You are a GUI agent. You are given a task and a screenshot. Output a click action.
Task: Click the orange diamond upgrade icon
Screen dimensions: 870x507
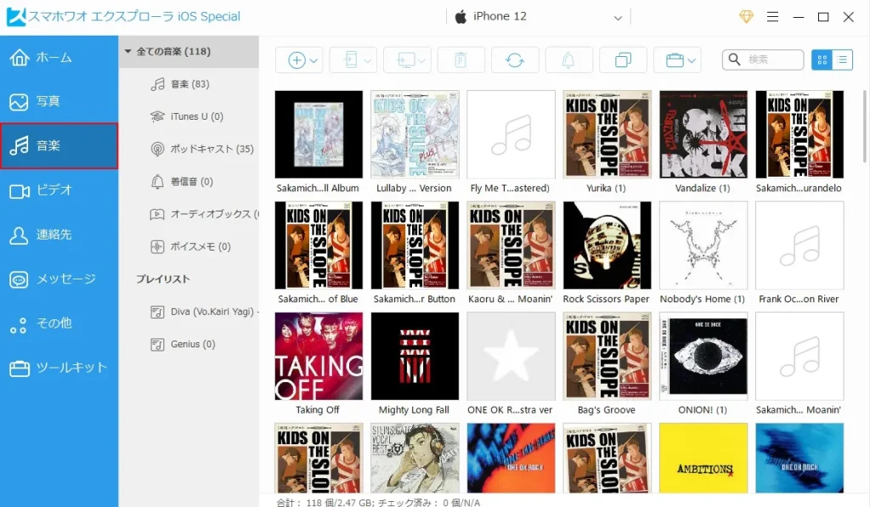tap(746, 15)
